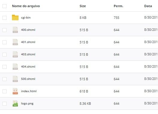Viewport: 158px width, 114px height.
Task: Click the 500.shtml file icon
Action: (x=15, y=79)
